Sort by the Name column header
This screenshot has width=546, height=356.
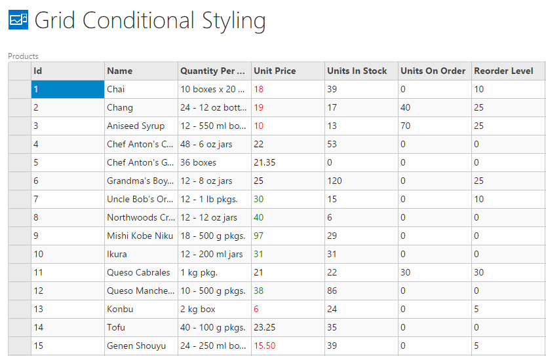141,71
